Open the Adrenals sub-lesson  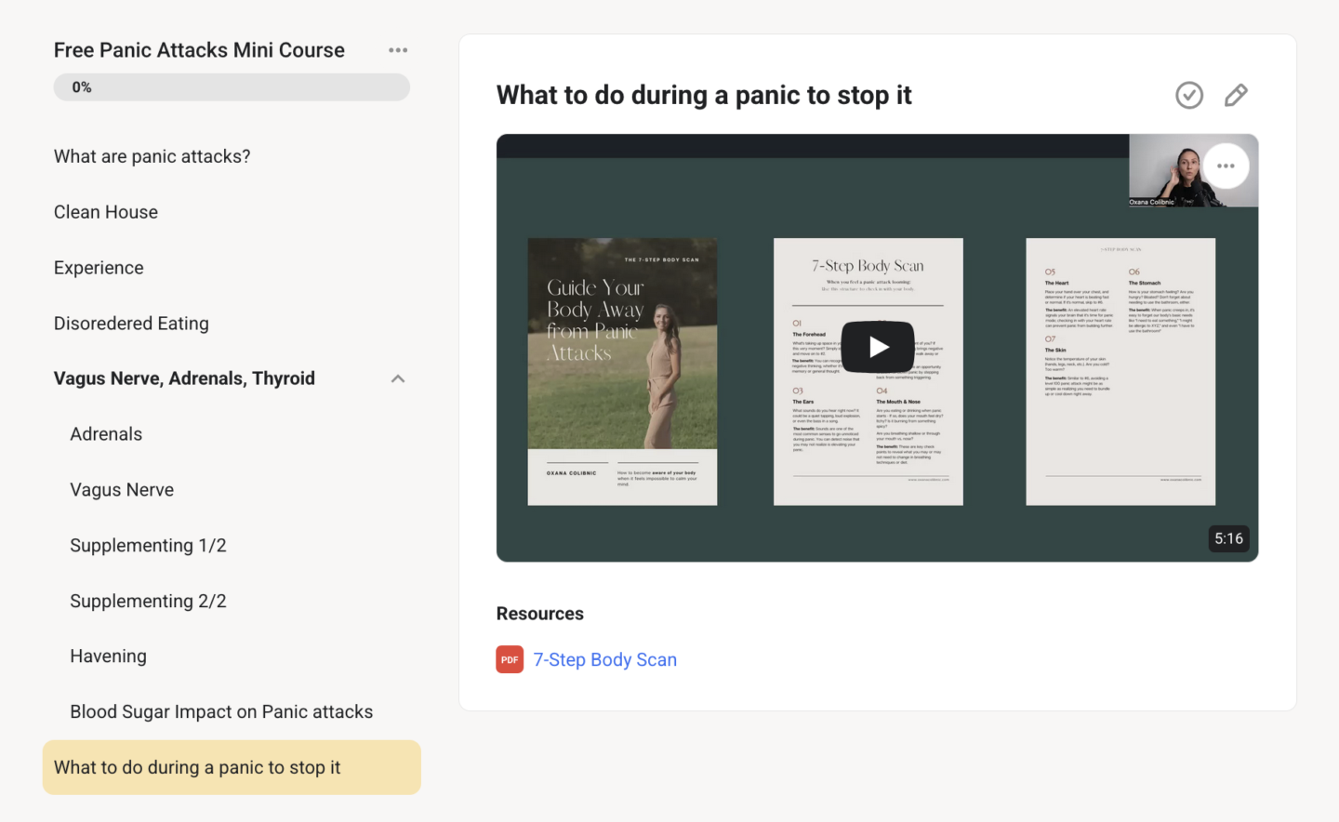106,434
